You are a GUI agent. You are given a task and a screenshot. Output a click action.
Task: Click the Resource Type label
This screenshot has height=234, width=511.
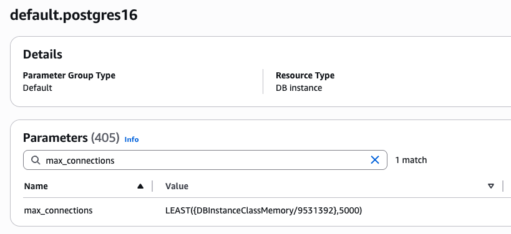(x=305, y=75)
